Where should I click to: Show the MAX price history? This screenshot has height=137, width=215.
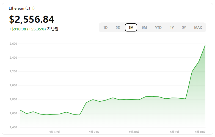198,28
